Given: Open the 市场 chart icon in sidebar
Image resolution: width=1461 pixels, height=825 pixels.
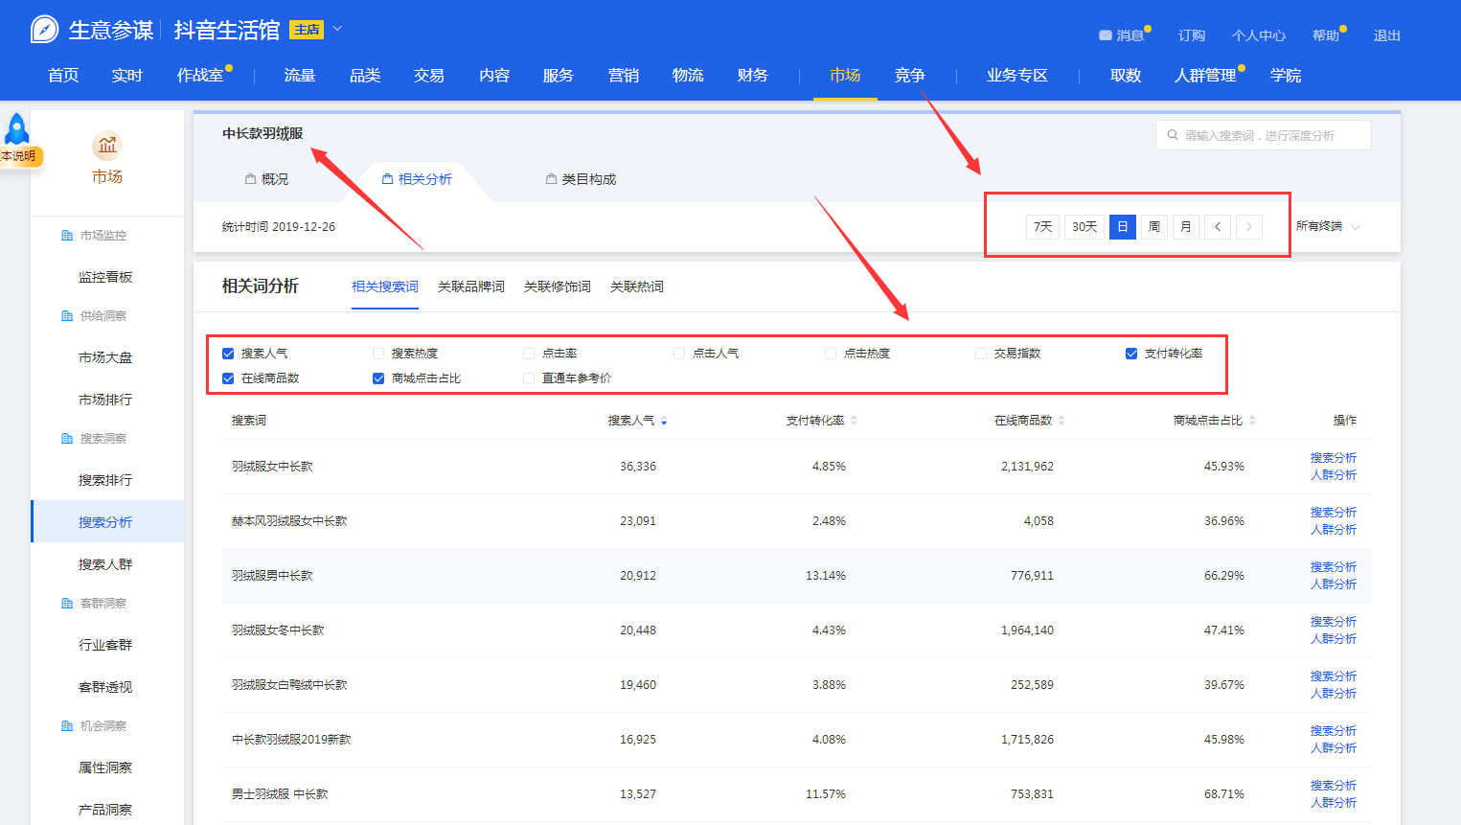Looking at the screenshot, I should (x=107, y=146).
